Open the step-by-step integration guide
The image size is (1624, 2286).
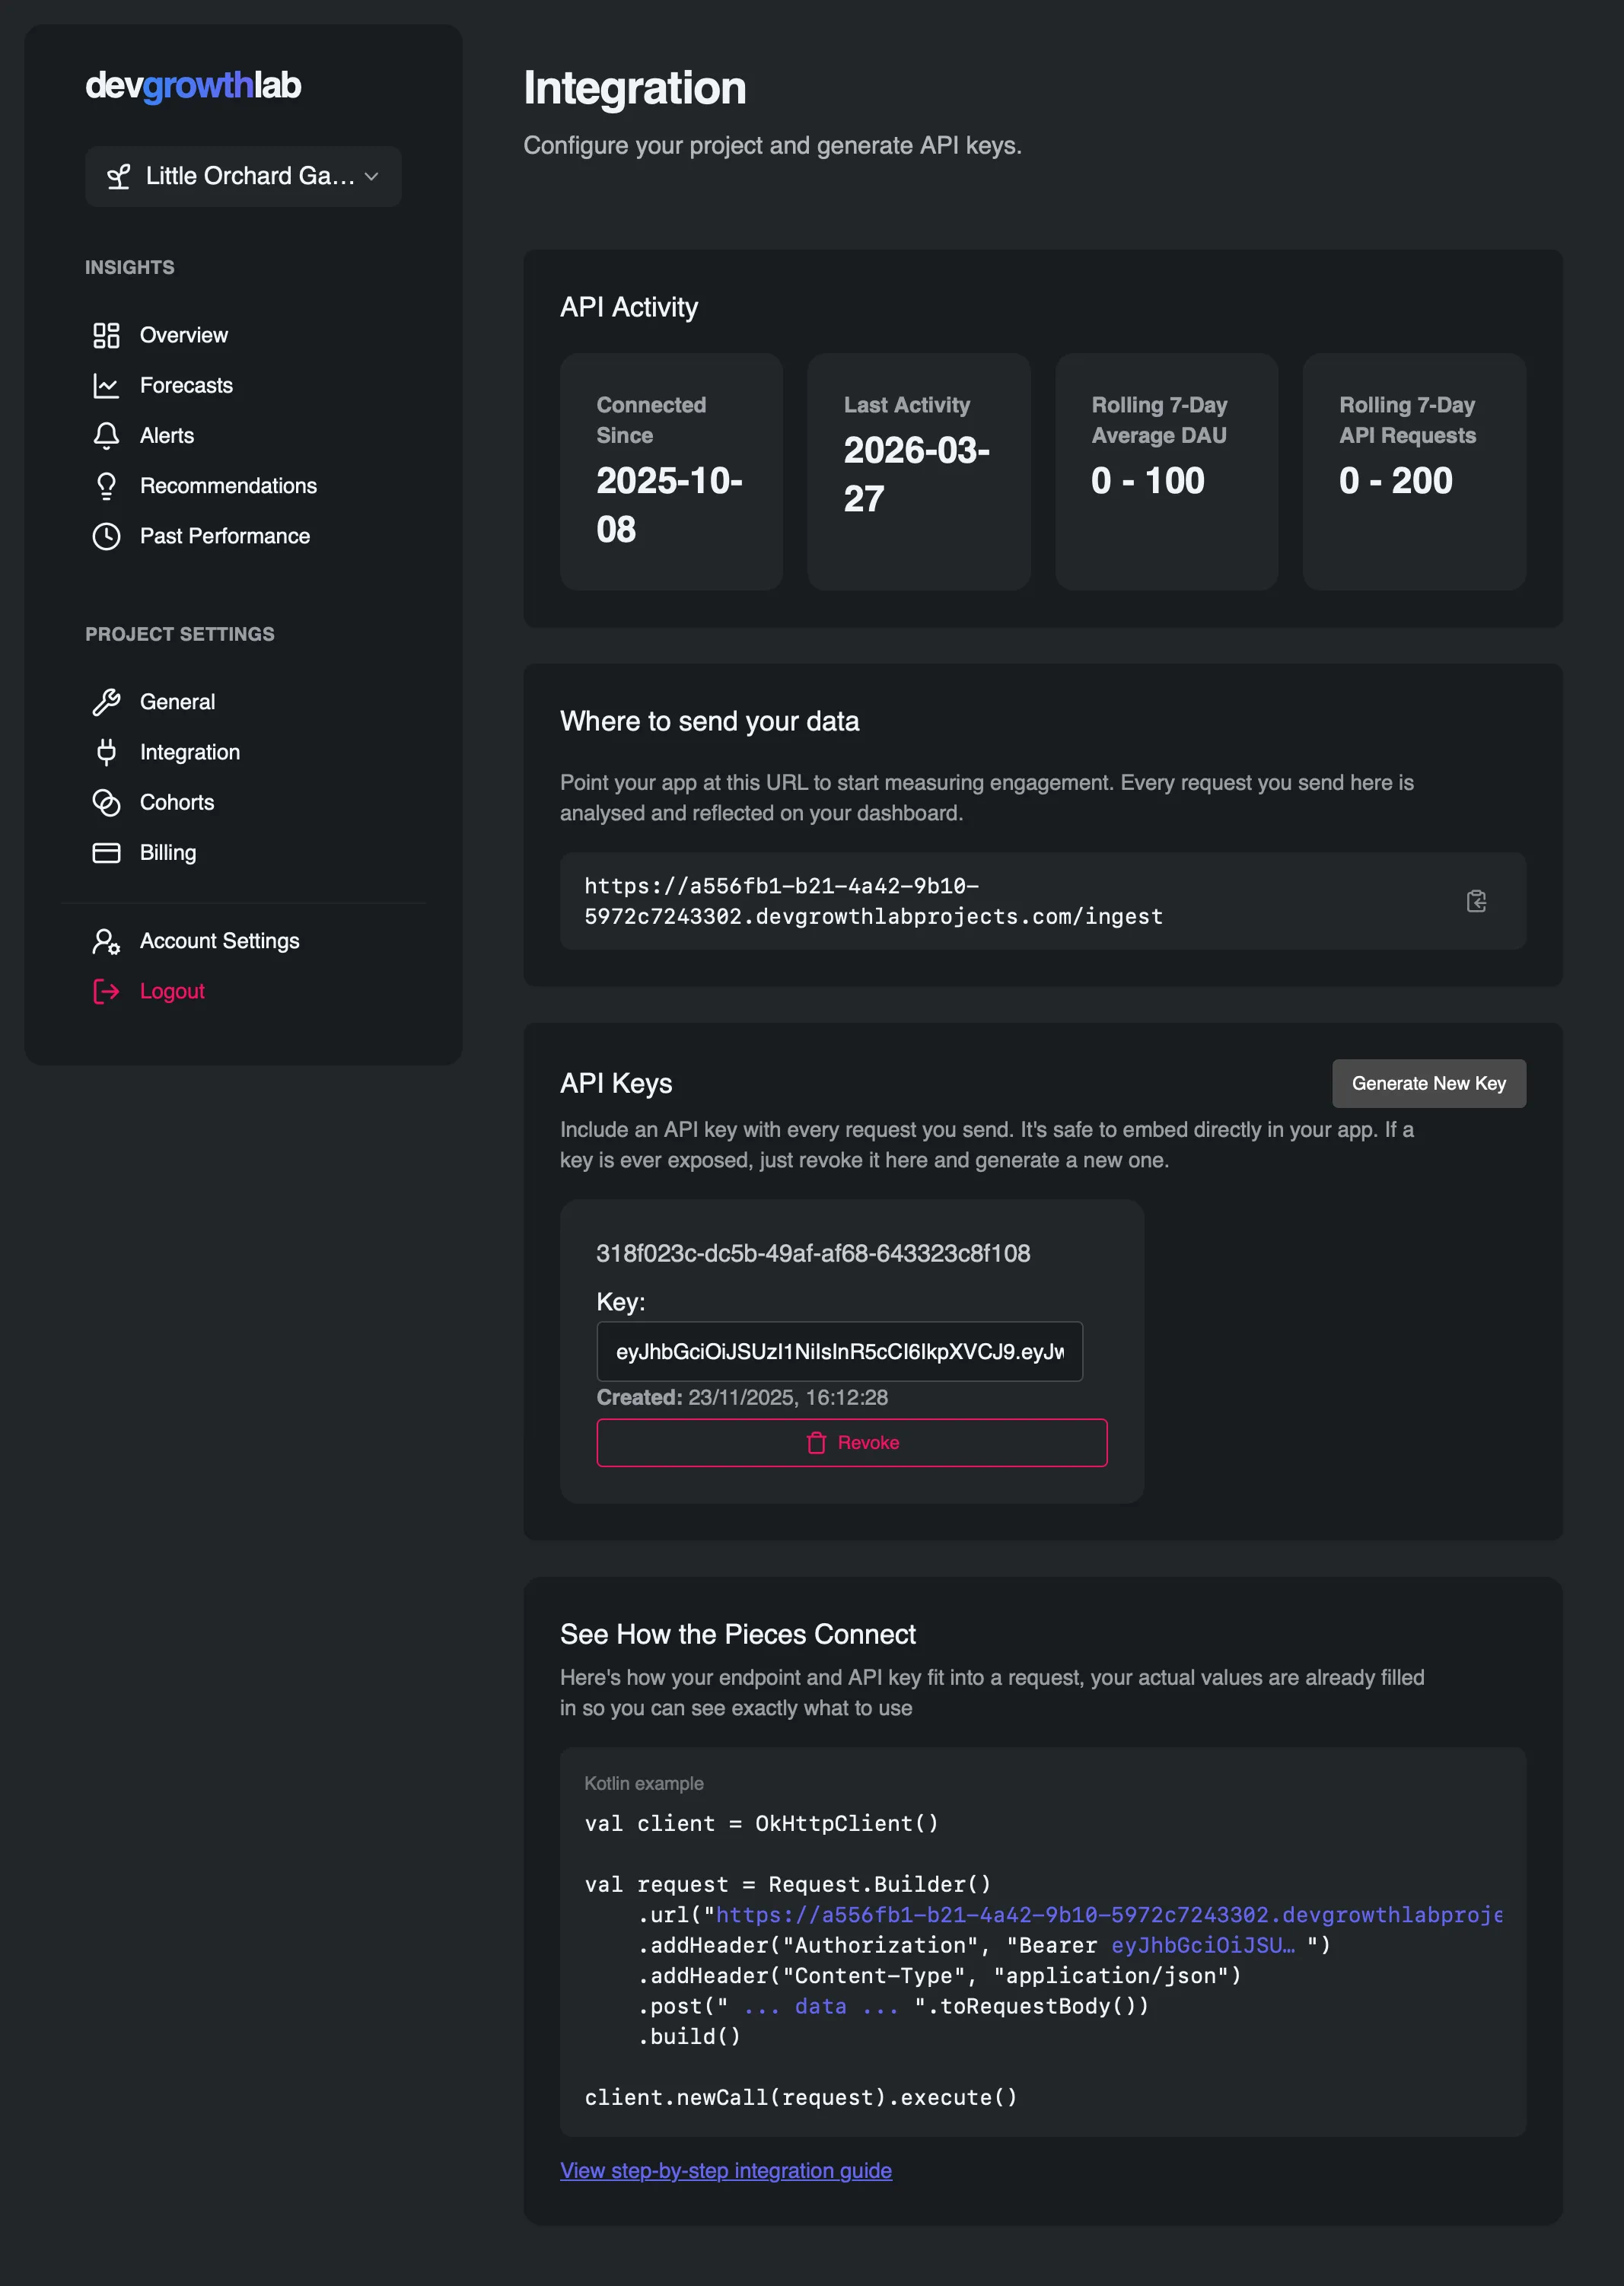click(725, 2171)
